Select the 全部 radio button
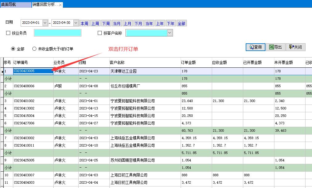The image size is (312, 188). 13,49
